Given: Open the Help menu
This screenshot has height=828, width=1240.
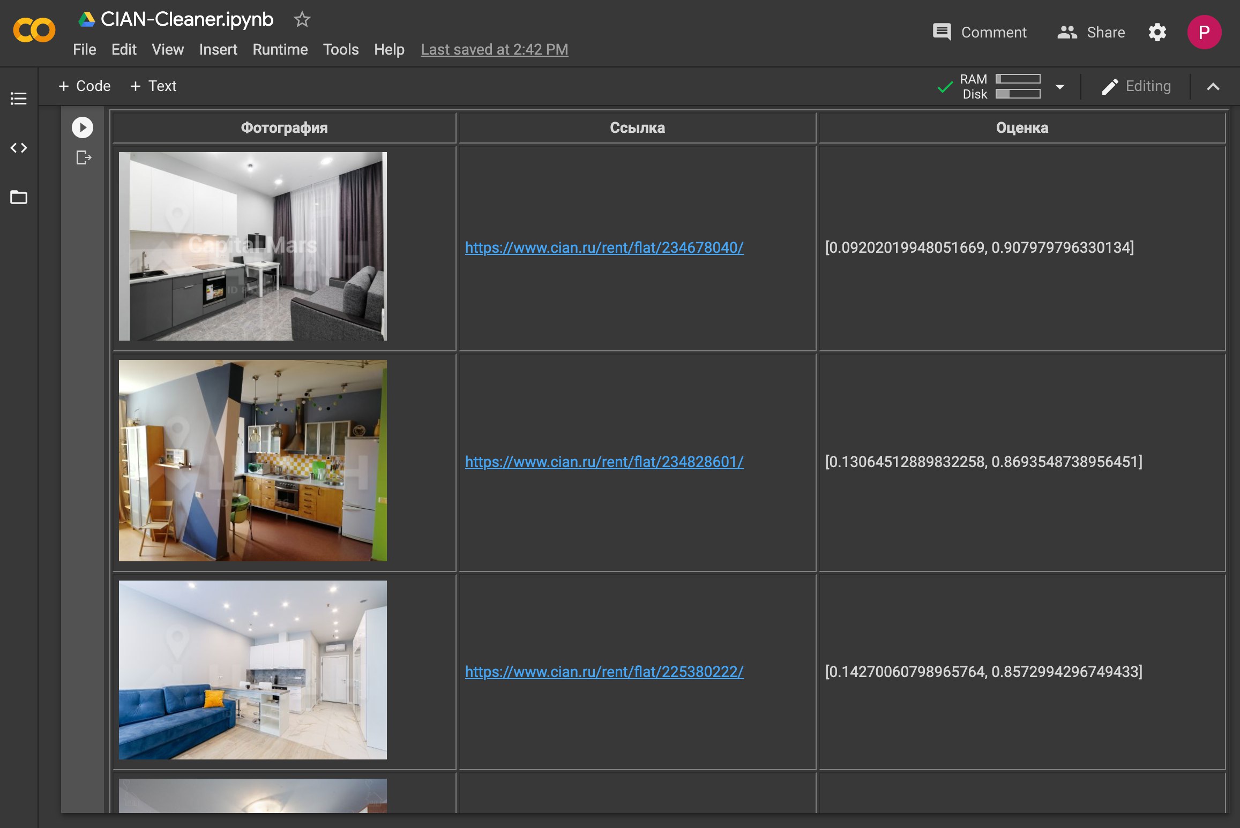Looking at the screenshot, I should (x=389, y=49).
